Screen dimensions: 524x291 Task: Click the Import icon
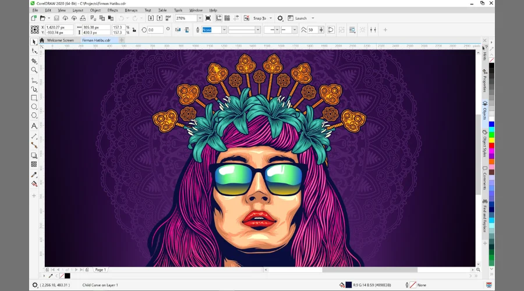coord(151,18)
